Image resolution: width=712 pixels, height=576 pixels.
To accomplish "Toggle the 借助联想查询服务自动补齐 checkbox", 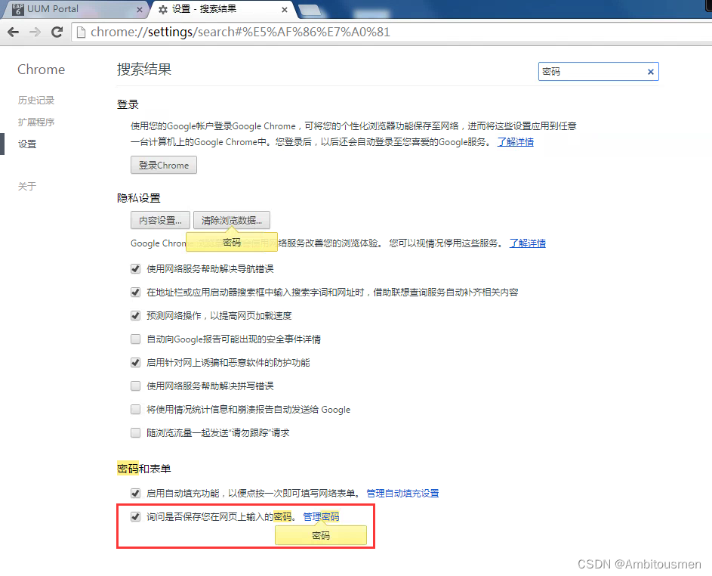I will click(135, 292).
